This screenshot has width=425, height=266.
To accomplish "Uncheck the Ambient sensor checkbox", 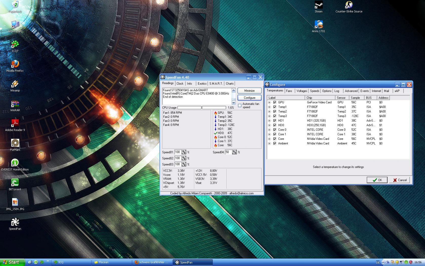I will (275, 144).
